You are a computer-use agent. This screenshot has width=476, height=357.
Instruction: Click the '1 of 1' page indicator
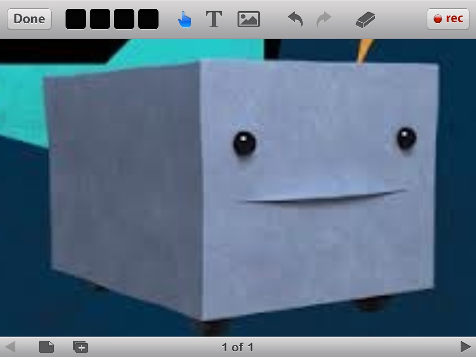click(238, 347)
